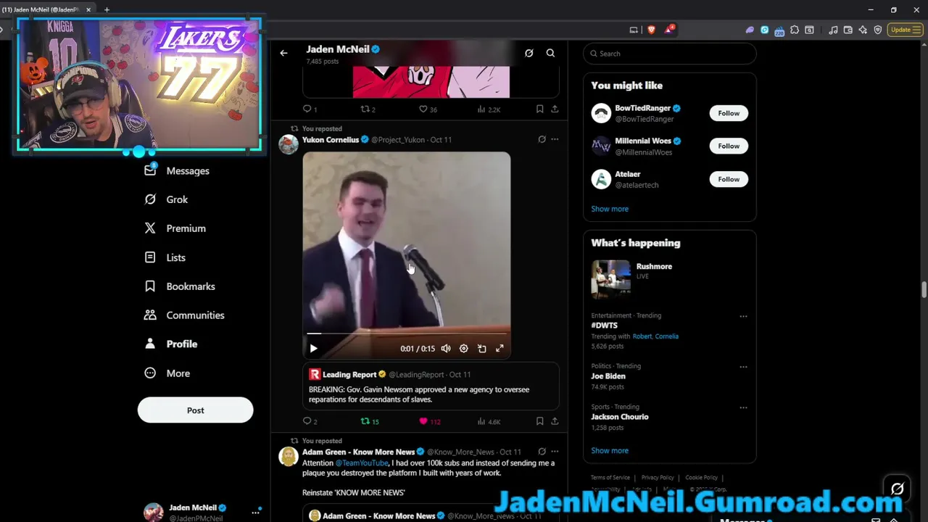Reply to the Yukon Cornelius post

(x=310, y=421)
